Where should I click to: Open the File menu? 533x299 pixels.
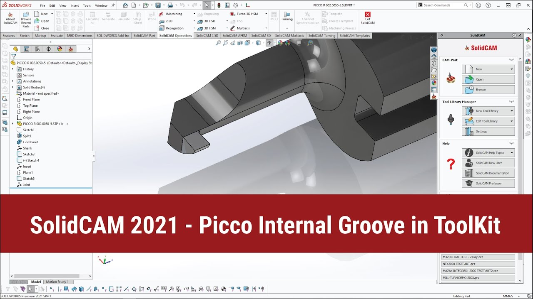42,5
